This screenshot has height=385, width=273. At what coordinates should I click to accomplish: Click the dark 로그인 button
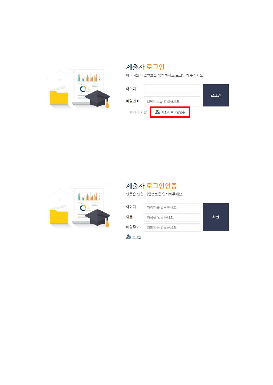[216, 95]
